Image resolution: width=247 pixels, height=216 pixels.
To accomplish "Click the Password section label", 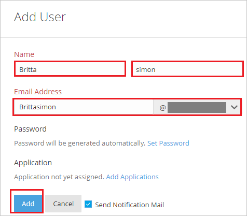I will click(x=30, y=129).
